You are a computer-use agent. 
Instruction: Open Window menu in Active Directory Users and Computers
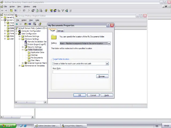pyautogui.click(x=27, y=6)
